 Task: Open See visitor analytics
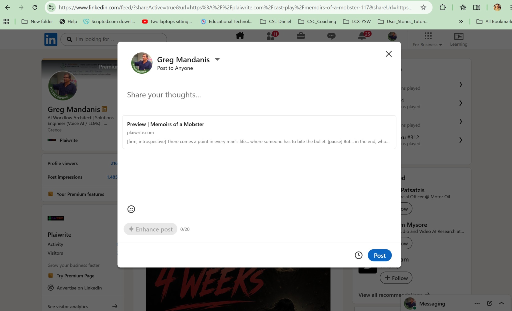tap(82, 306)
